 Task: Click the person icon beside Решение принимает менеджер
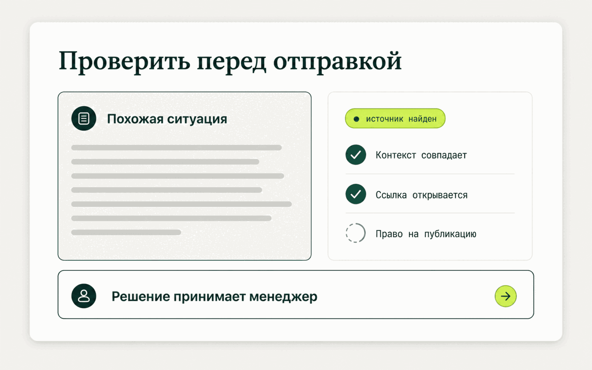point(84,296)
